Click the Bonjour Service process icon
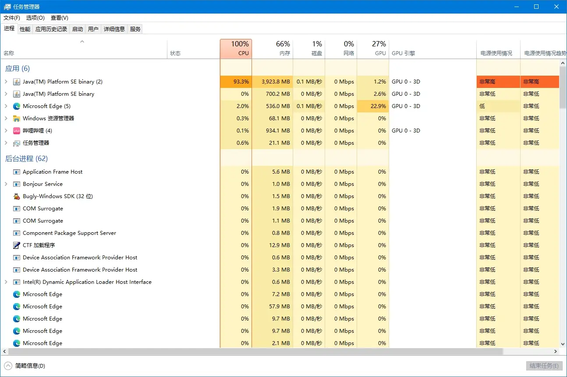 coord(17,184)
